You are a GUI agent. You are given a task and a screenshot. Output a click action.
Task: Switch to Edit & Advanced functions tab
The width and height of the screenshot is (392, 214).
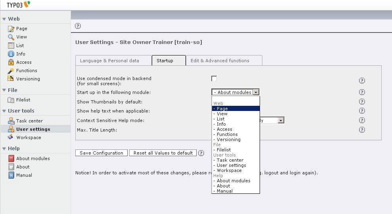[x=220, y=61]
